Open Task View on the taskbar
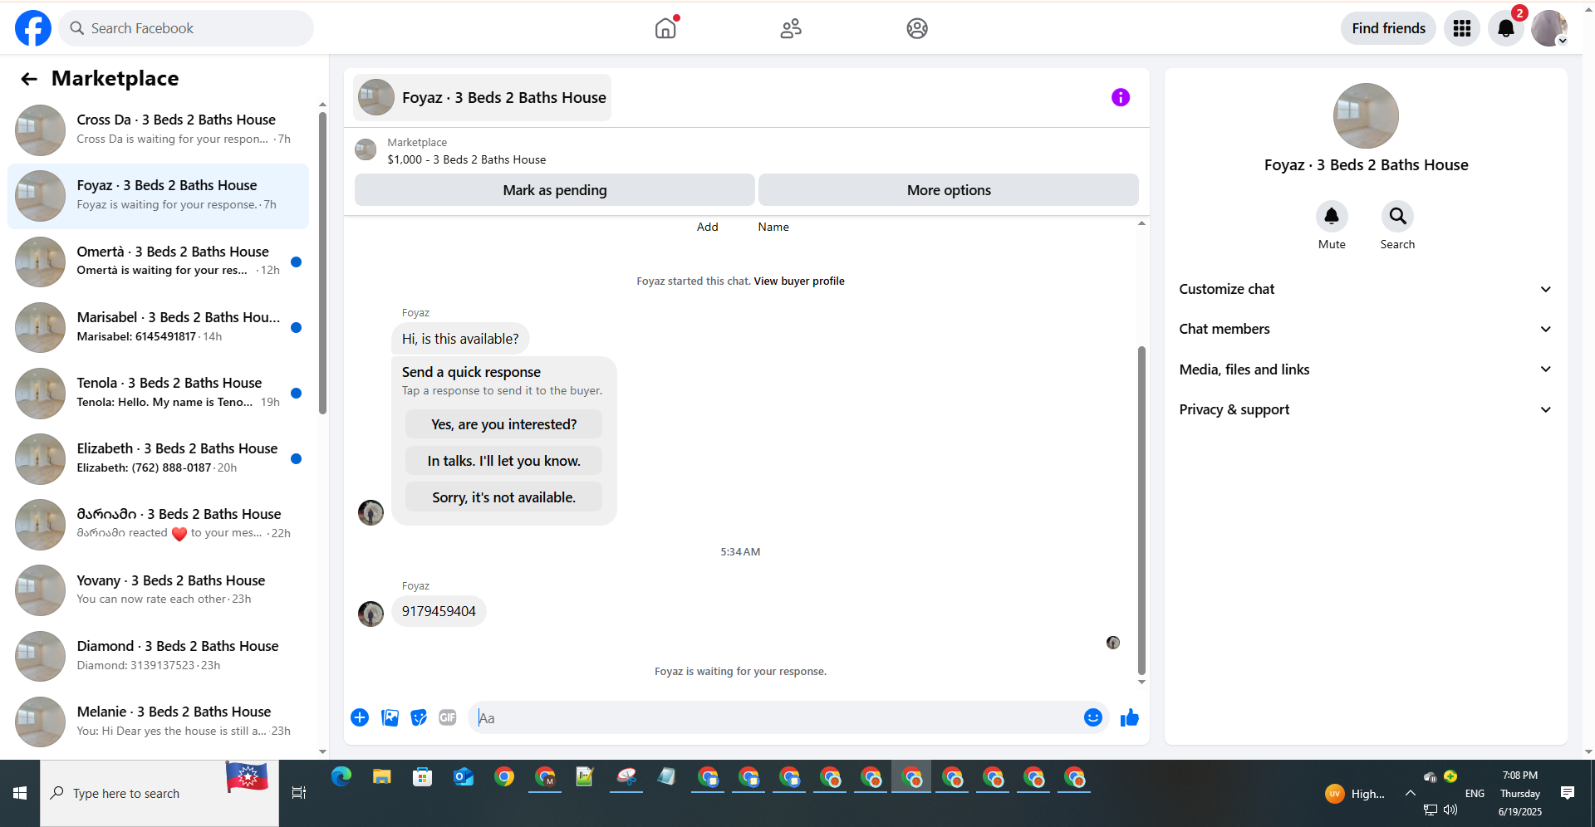1595x827 pixels. pyautogui.click(x=299, y=793)
